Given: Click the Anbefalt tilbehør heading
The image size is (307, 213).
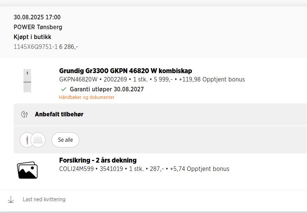Looking at the screenshot, I should tap(59, 114).
